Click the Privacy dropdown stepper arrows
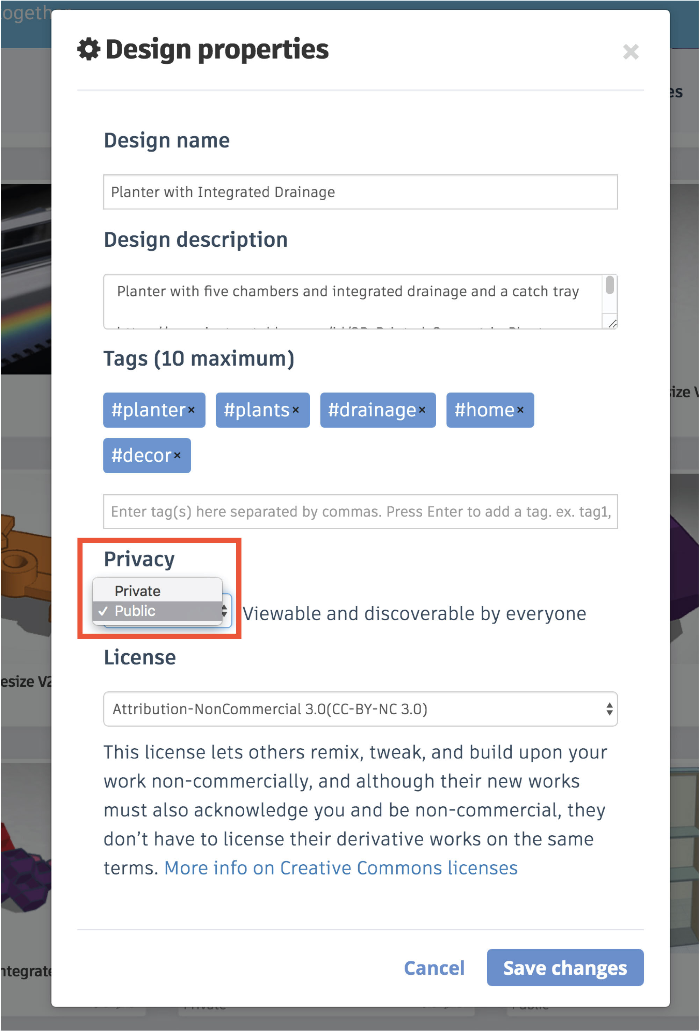This screenshot has height=1031, width=699. tap(225, 611)
